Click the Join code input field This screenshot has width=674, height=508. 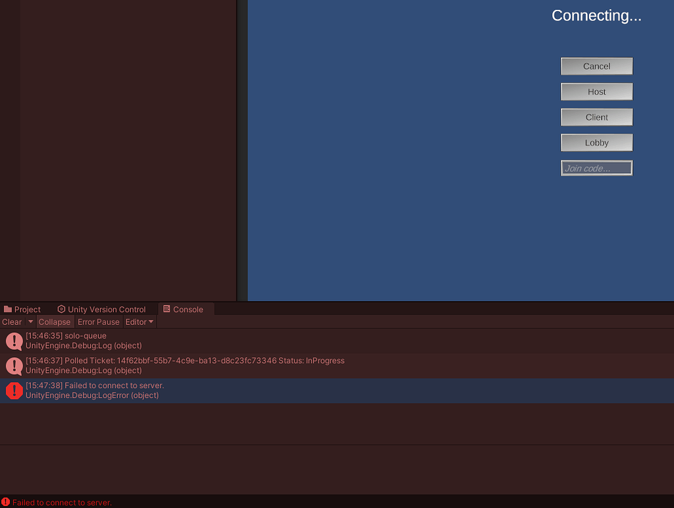[596, 168]
